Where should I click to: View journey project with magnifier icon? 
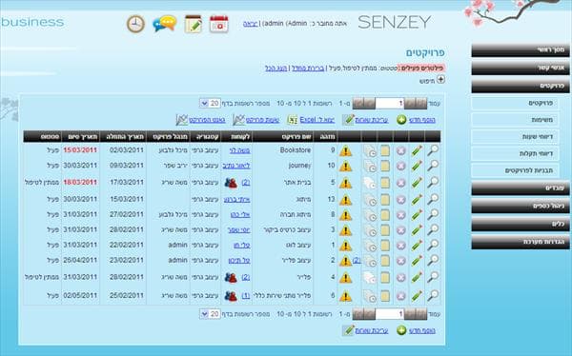pos(433,166)
